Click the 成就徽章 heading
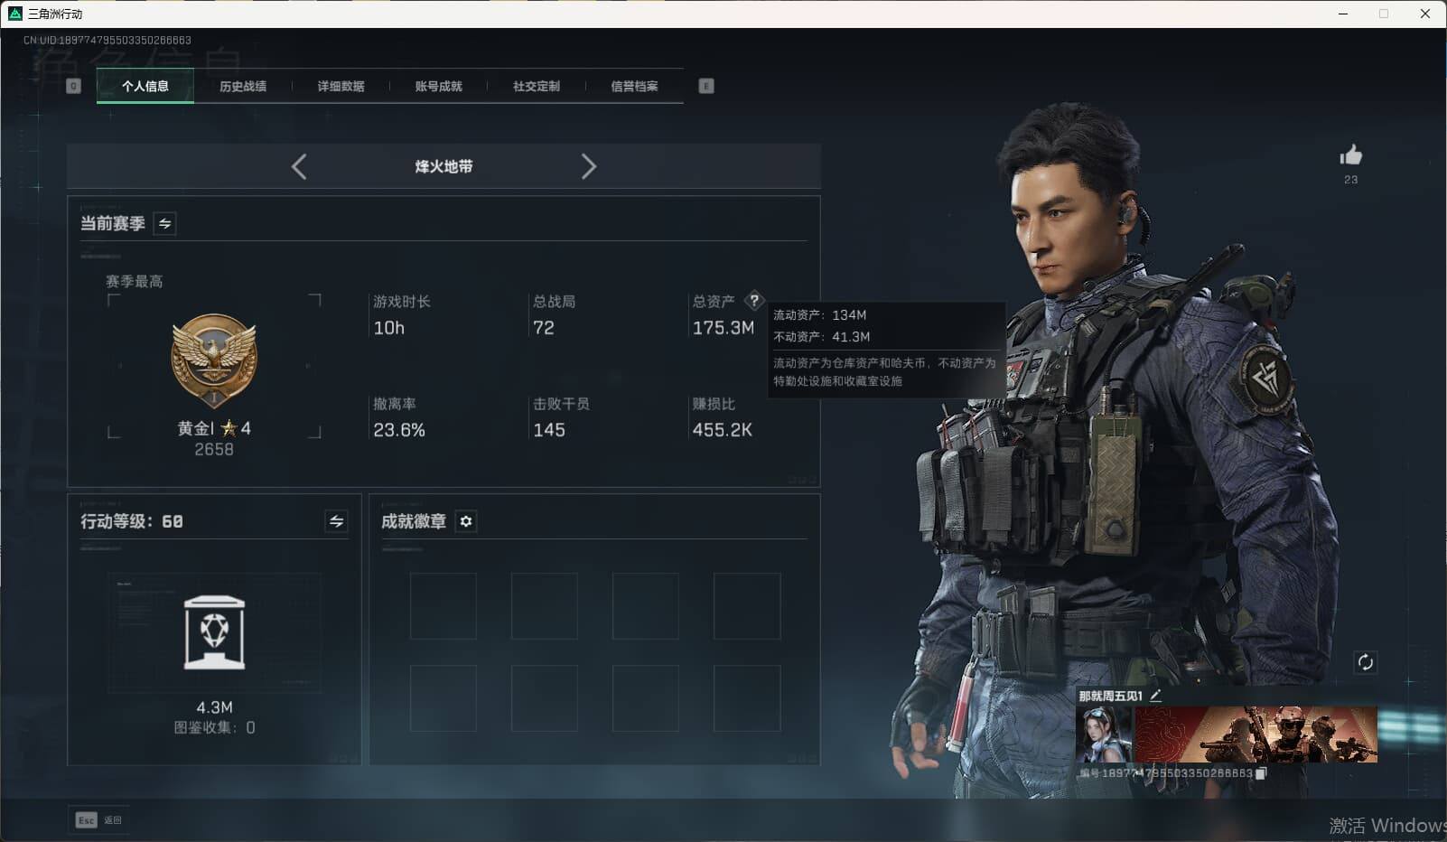Screen dimensions: 1447x842 pyautogui.click(x=414, y=521)
